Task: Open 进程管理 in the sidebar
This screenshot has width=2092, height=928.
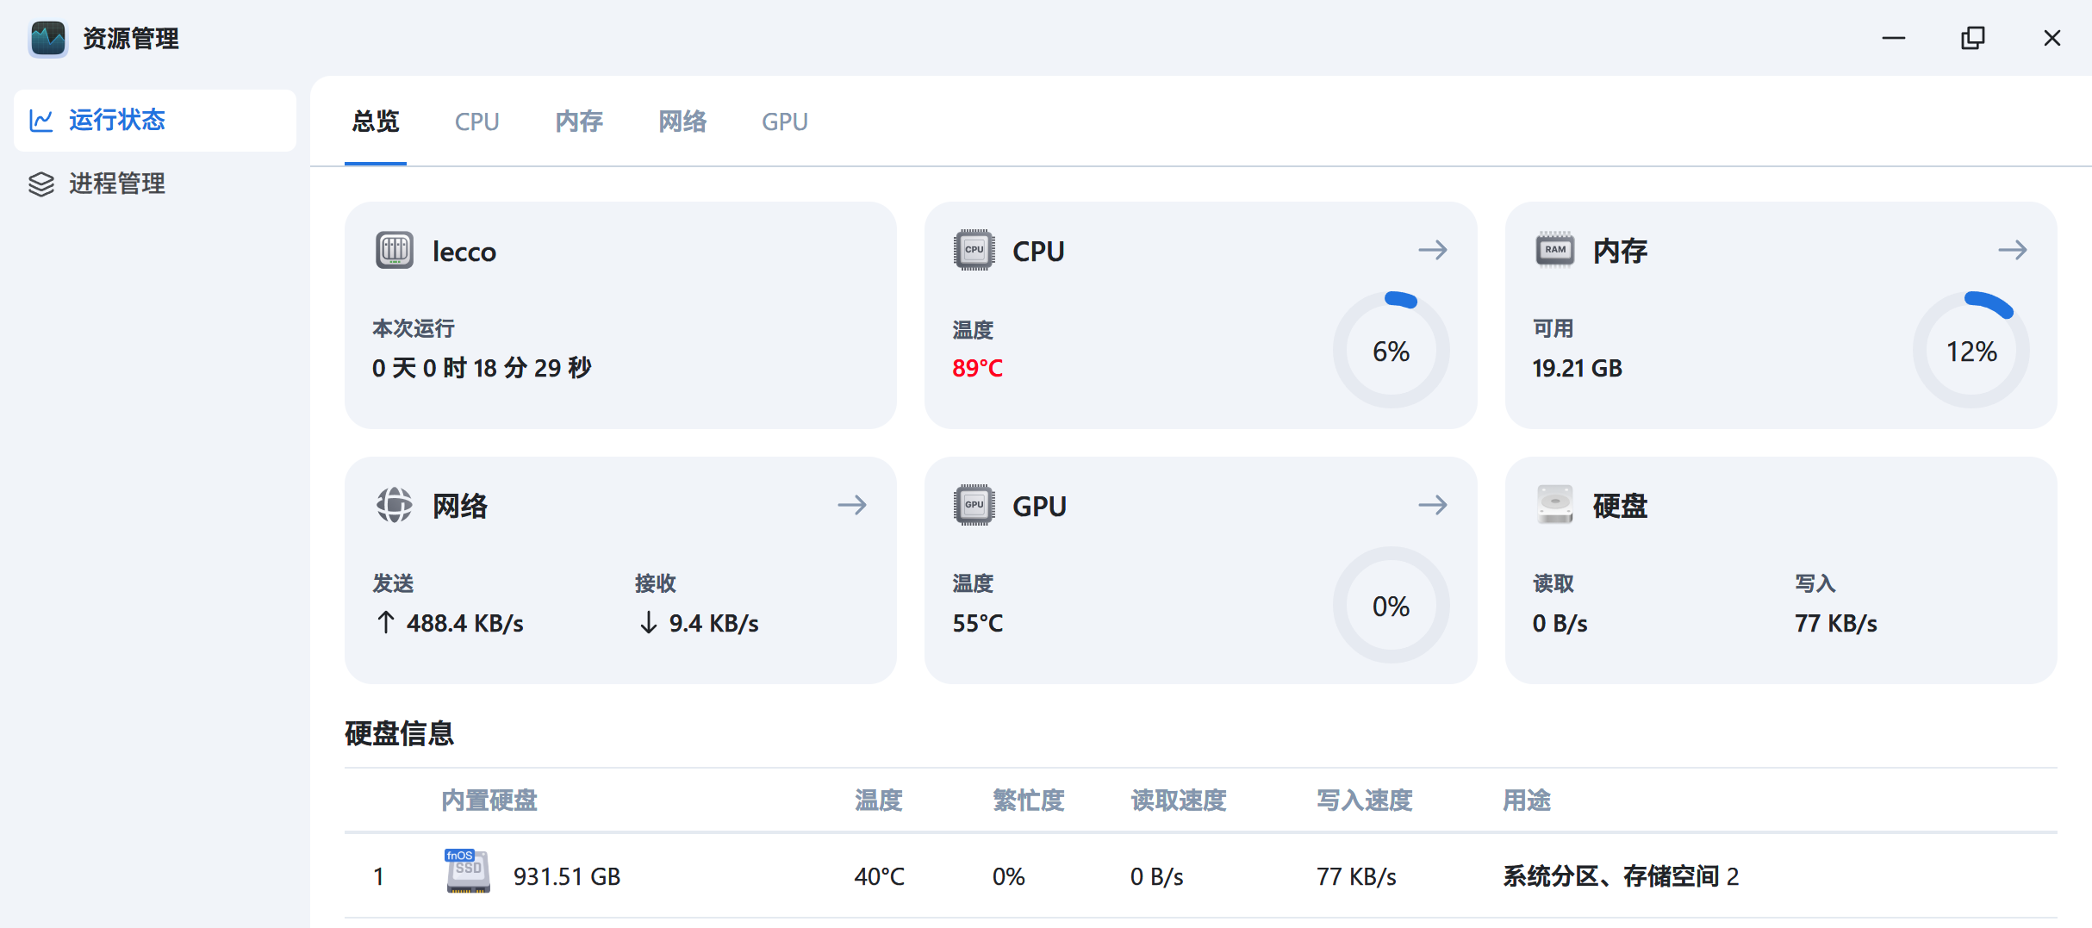Action: [x=117, y=184]
